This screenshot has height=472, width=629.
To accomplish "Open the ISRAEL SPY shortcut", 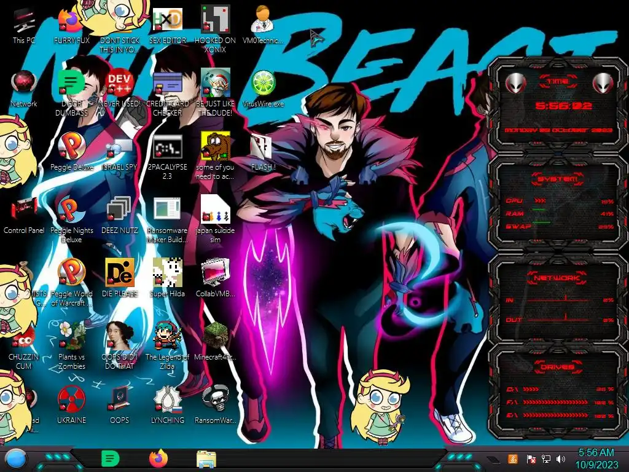I will point(120,154).
